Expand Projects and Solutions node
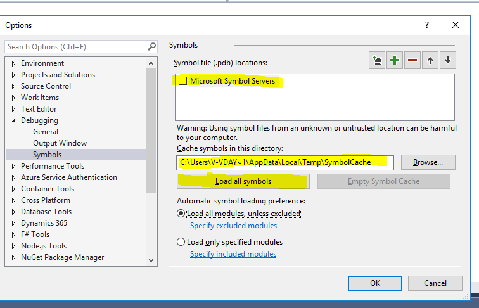 tap(13, 75)
